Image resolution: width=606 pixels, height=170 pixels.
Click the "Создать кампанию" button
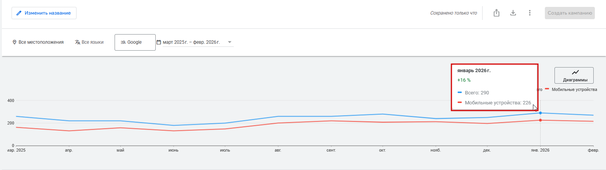coord(569,13)
